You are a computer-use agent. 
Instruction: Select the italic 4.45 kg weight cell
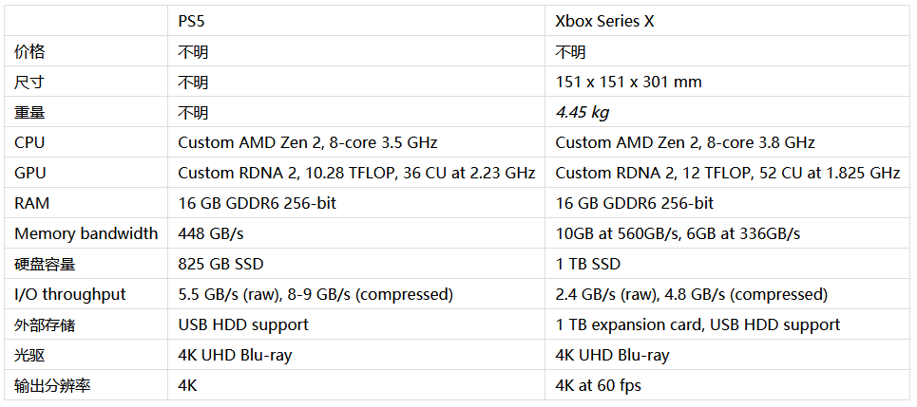pyautogui.click(x=582, y=112)
